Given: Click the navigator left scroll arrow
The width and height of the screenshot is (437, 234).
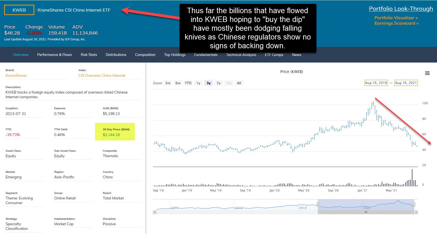Looking at the screenshot, I should pyautogui.click(x=155, y=212).
